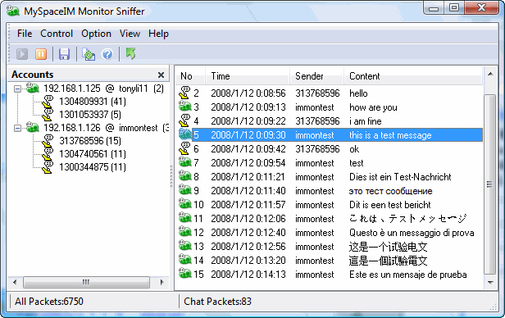The image size is (505, 318).
Task: Select contact 1300344875 in the tree
Action: pyautogui.click(x=92, y=167)
